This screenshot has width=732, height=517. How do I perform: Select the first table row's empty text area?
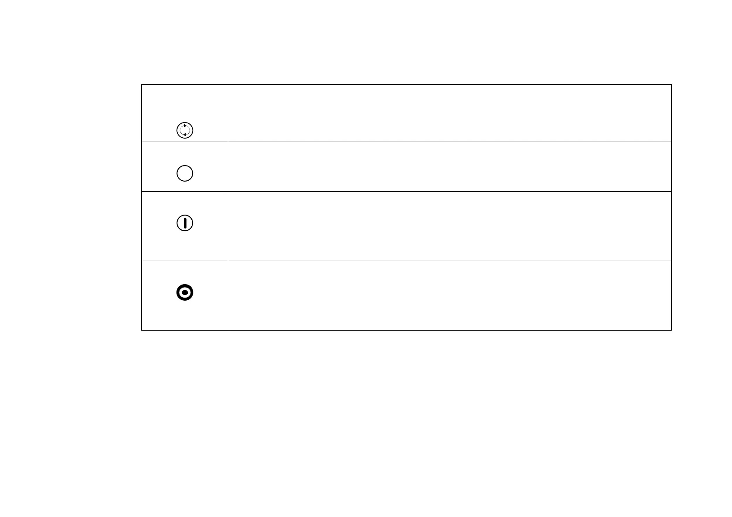point(449,113)
